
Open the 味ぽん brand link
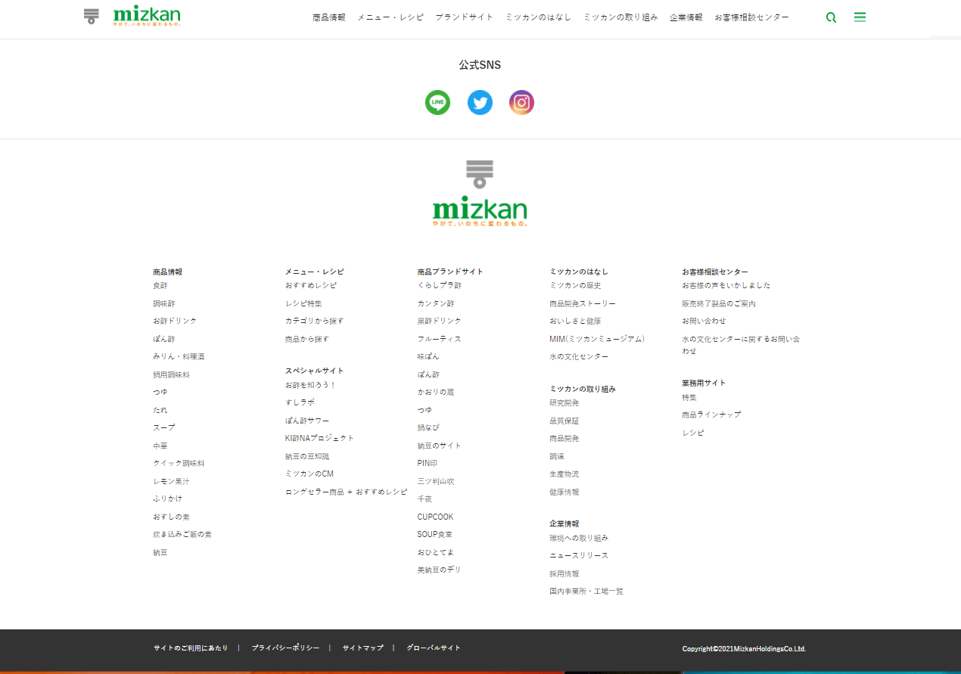tap(428, 356)
